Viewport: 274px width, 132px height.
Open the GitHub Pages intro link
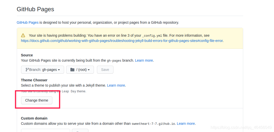point(28,22)
